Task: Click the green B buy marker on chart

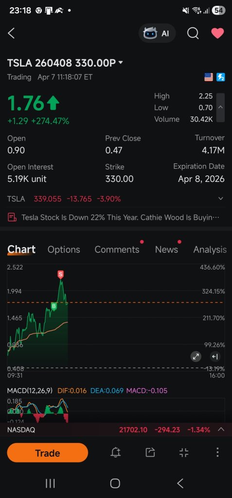Action: [x=54, y=306]
